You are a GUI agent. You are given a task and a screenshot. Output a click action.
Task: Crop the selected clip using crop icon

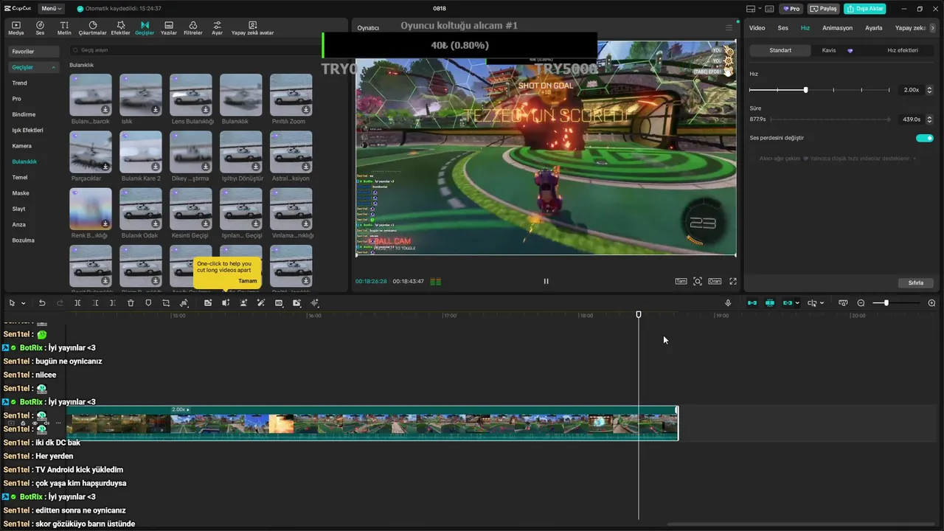coord(166,303)
